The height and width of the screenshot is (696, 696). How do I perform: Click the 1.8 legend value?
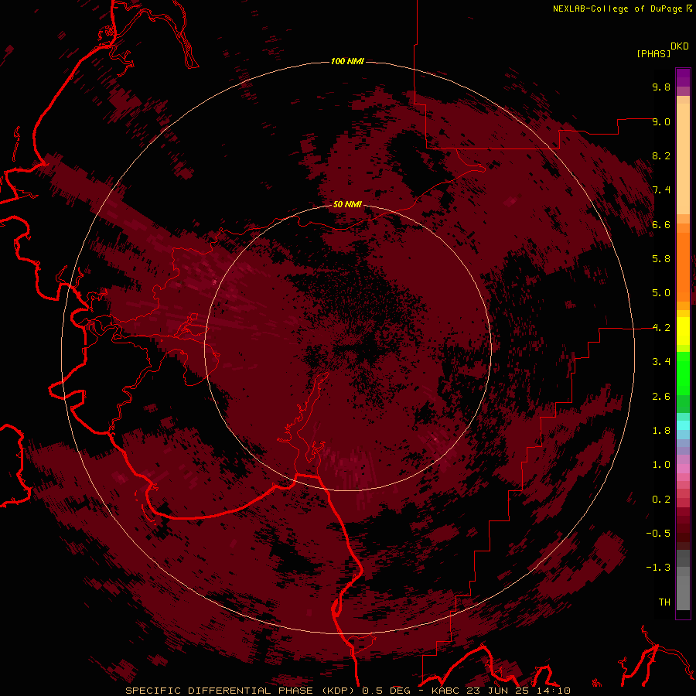661,431
